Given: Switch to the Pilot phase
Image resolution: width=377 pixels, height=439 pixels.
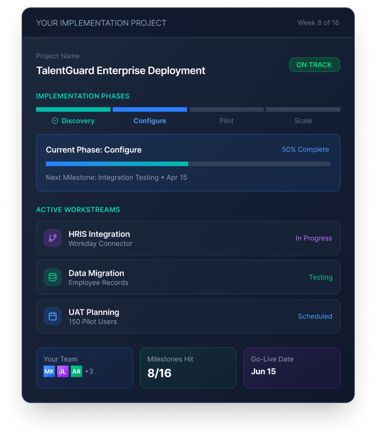Looking at the screenshot, I should [x=226, y=120].
